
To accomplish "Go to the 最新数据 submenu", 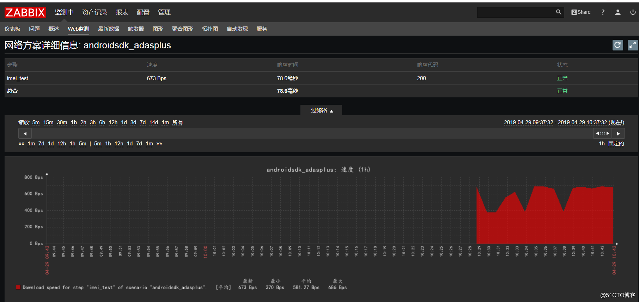I will coord(109,29).
